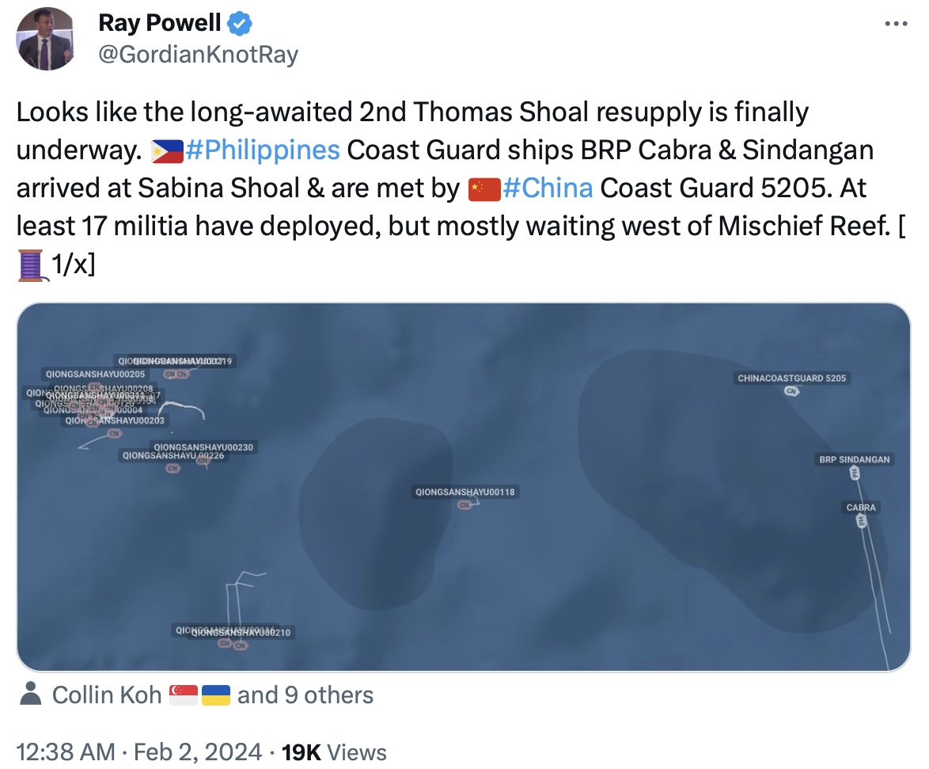The height and width of the screenshot is (769, 929).
Task: Show the "and 9 others" tagged list
Action: pos(305,695)
